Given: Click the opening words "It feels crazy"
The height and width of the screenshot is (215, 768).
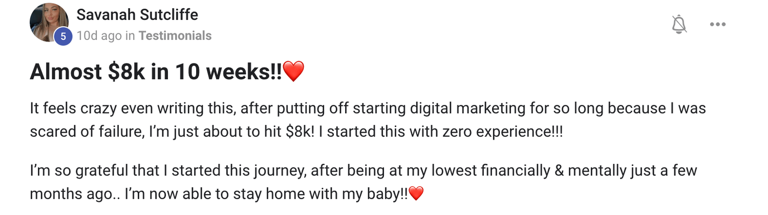Looking at the screenshot, I should (64, 109).
